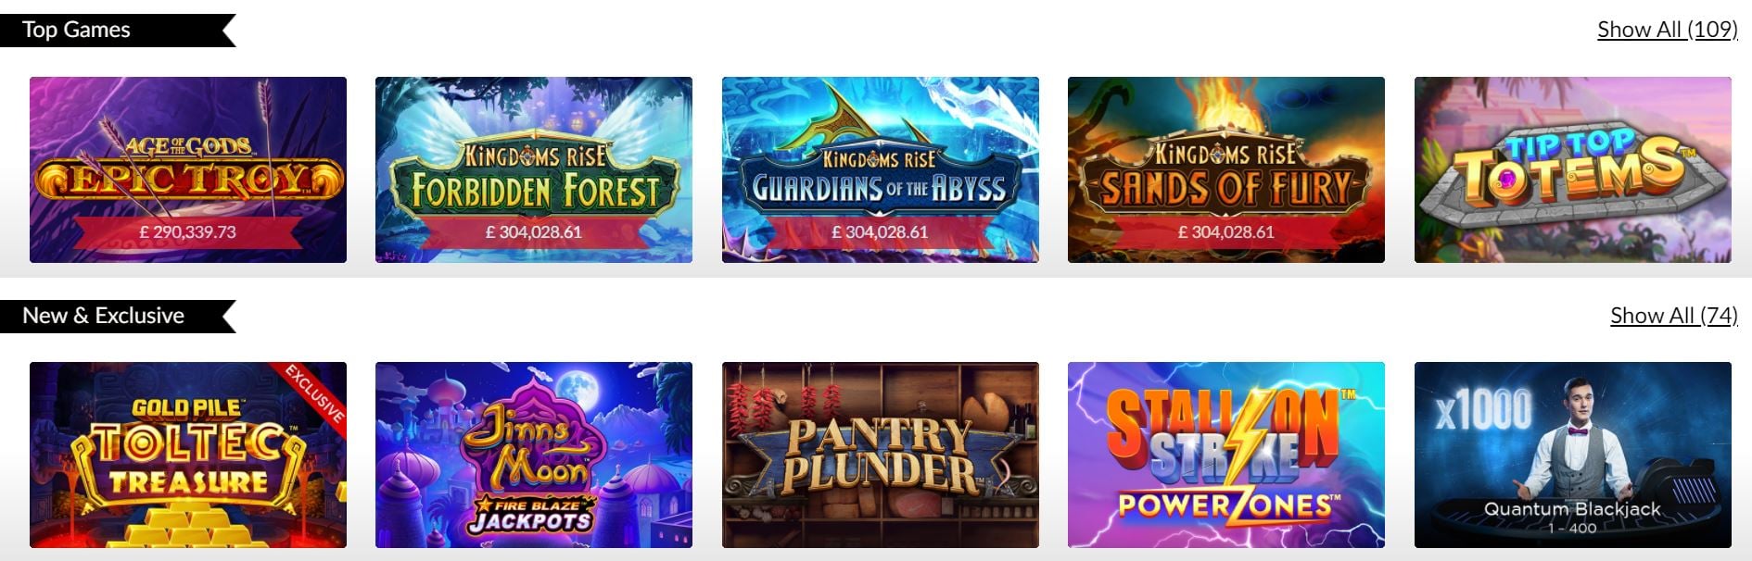The image size is (1752, 561).
Task: Select the Top Games section label
Action: 76,30
